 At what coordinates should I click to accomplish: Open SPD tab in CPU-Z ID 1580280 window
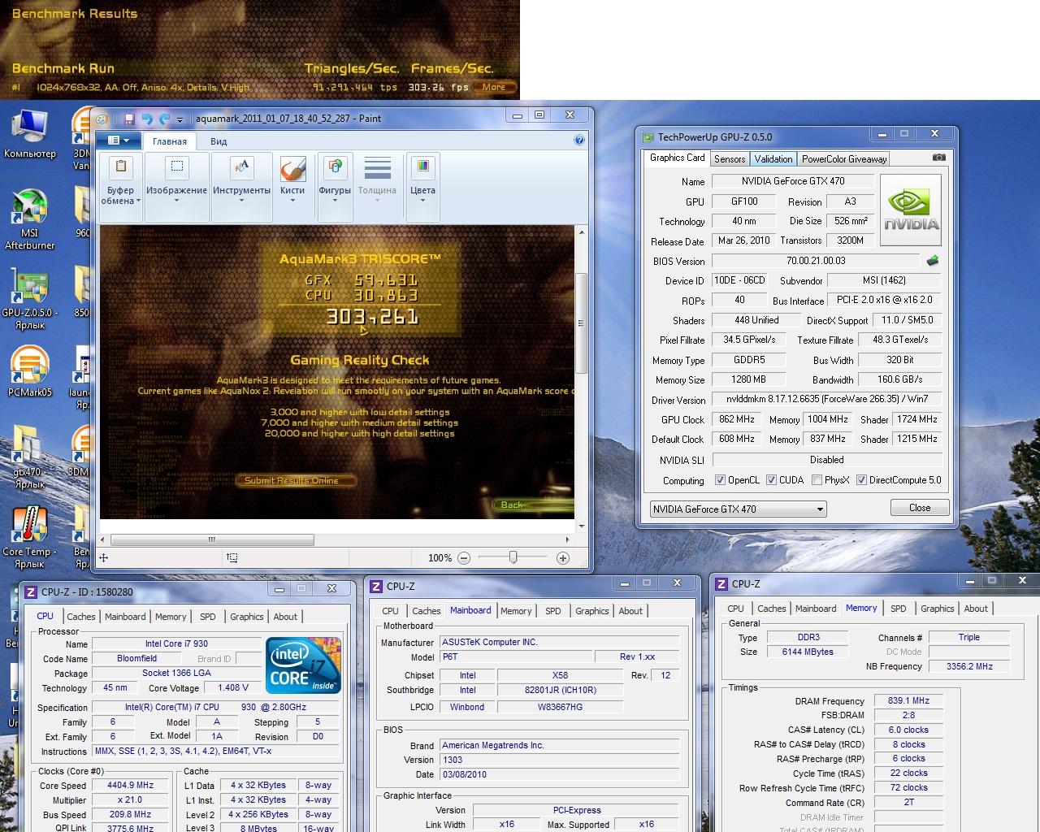(x=208, y=617)
